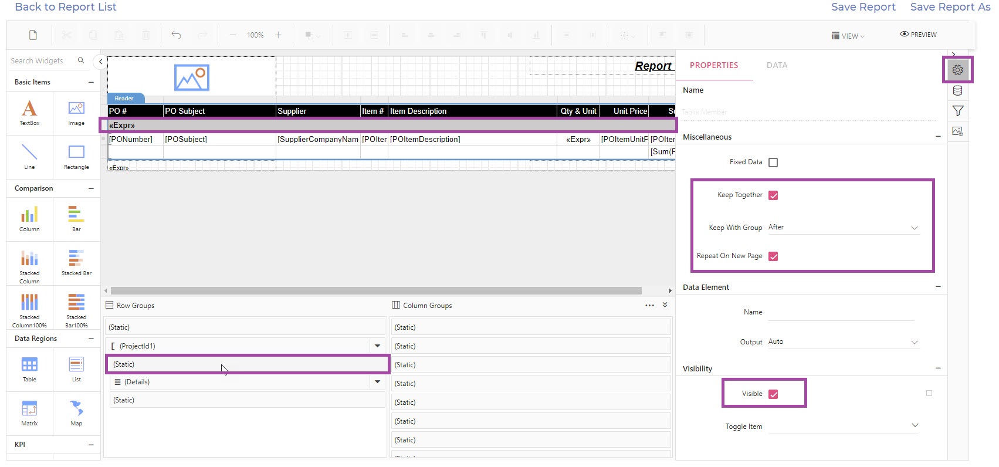Open the VIEW dropdown menu
This screenshot has height=467, width=999.
(x=848, y=36)
